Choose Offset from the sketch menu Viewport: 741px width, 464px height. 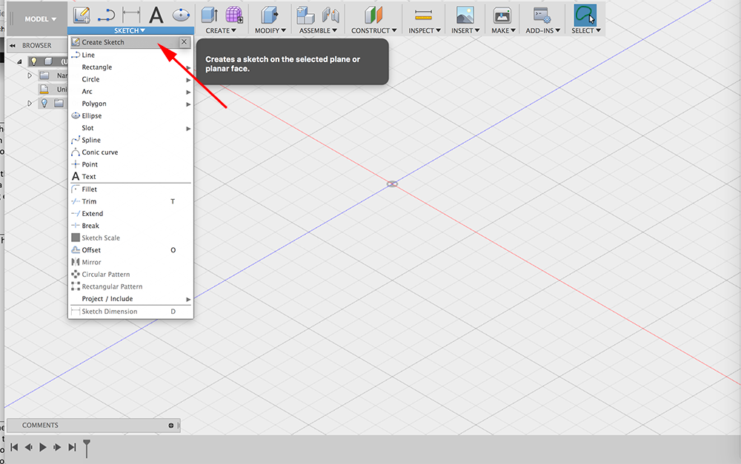click(x=131, y=250)
